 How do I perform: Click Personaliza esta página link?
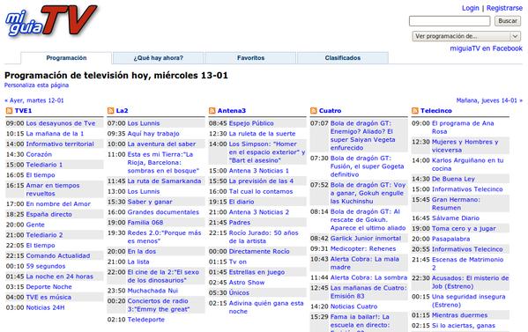click(x=36, y=85)
